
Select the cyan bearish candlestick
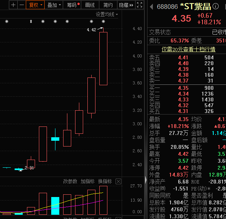pyautogui.click(x=55, y=139)
